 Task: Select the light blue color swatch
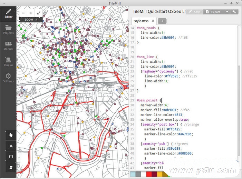[133, 174]
